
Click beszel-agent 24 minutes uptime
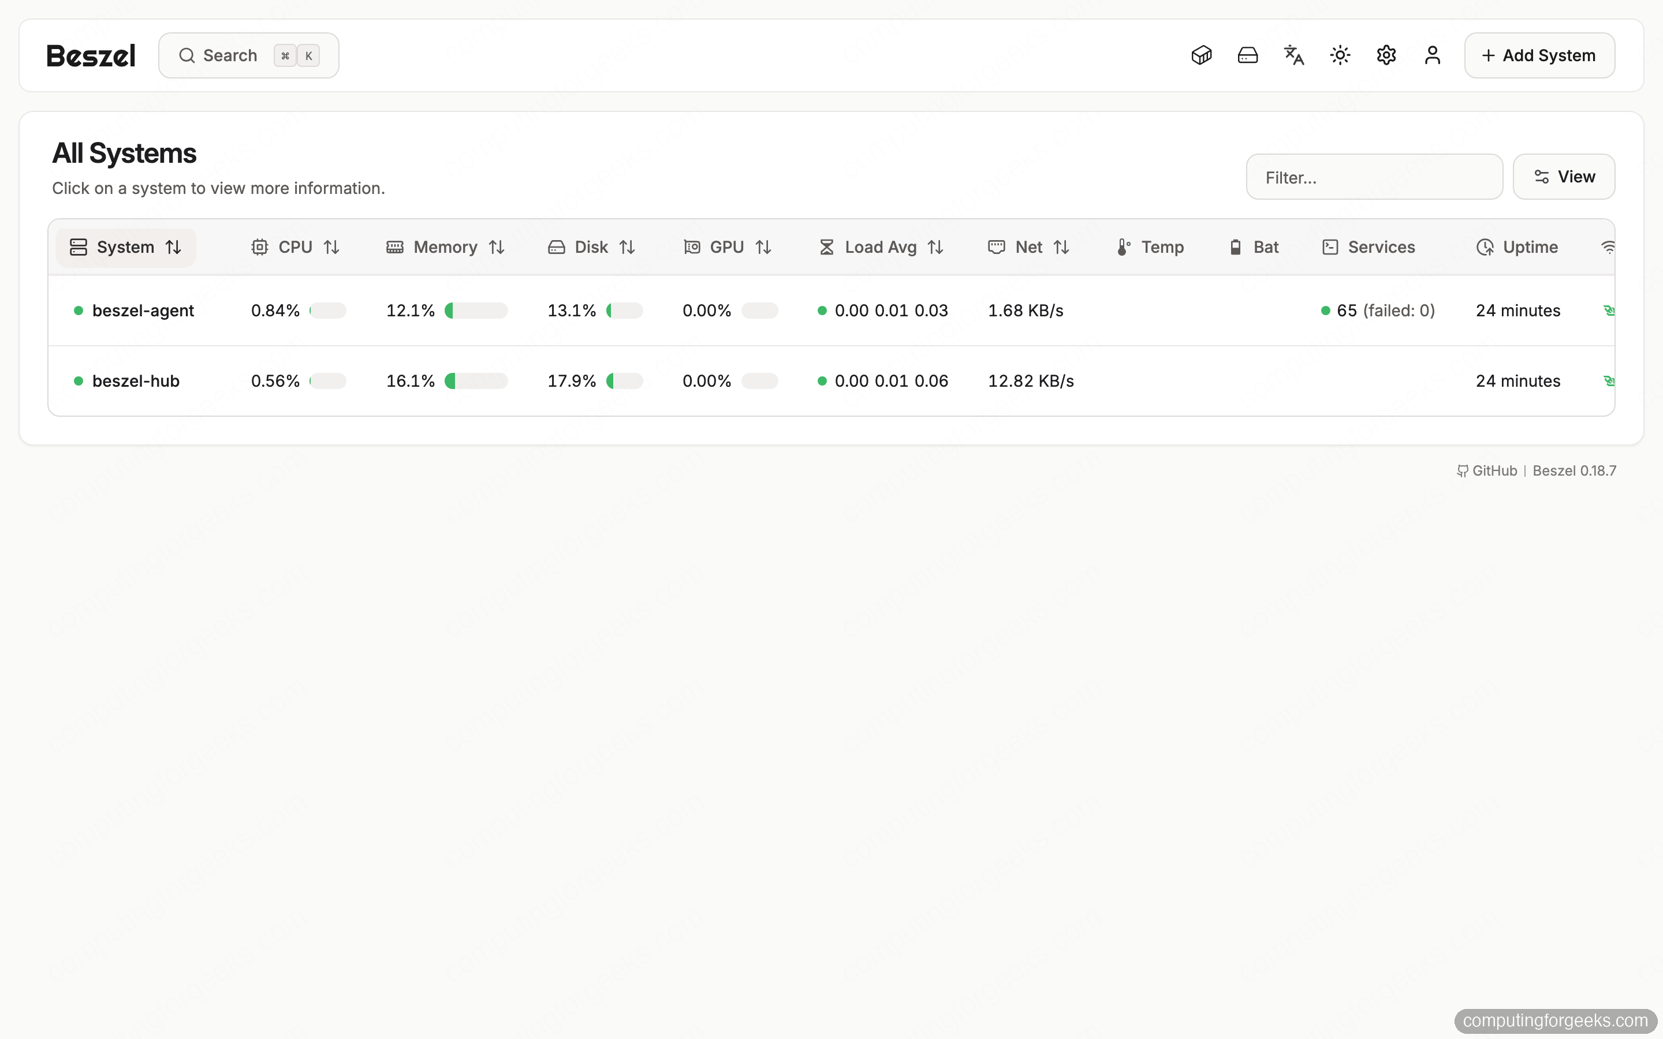click(x=1518, y=311)
